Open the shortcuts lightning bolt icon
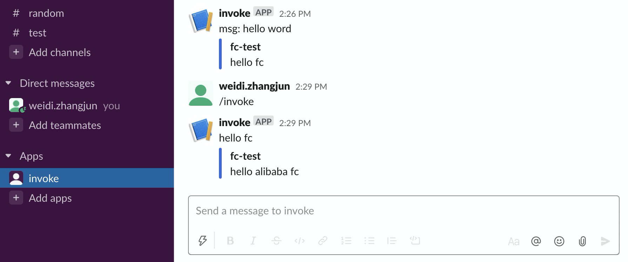The height and width of the screenshot is (262, 628). pos(203,241)
